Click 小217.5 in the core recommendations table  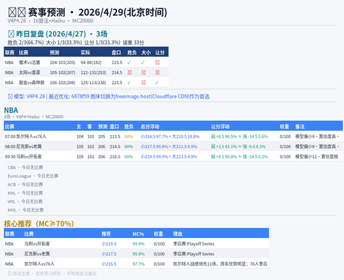tap(109, 254)
